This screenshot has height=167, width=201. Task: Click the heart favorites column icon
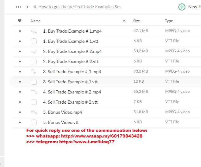pos(20,21)
